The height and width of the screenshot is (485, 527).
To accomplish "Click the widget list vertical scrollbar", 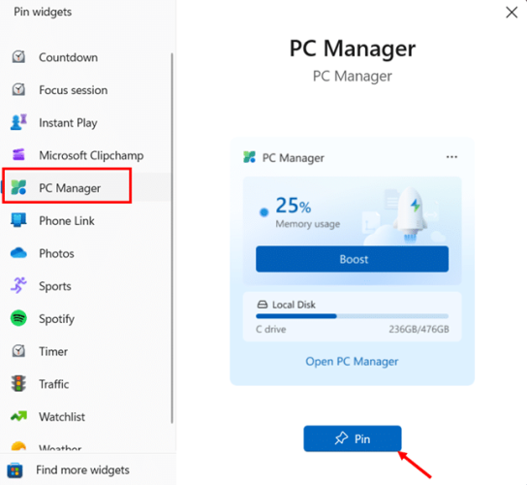I will (172, 238).
